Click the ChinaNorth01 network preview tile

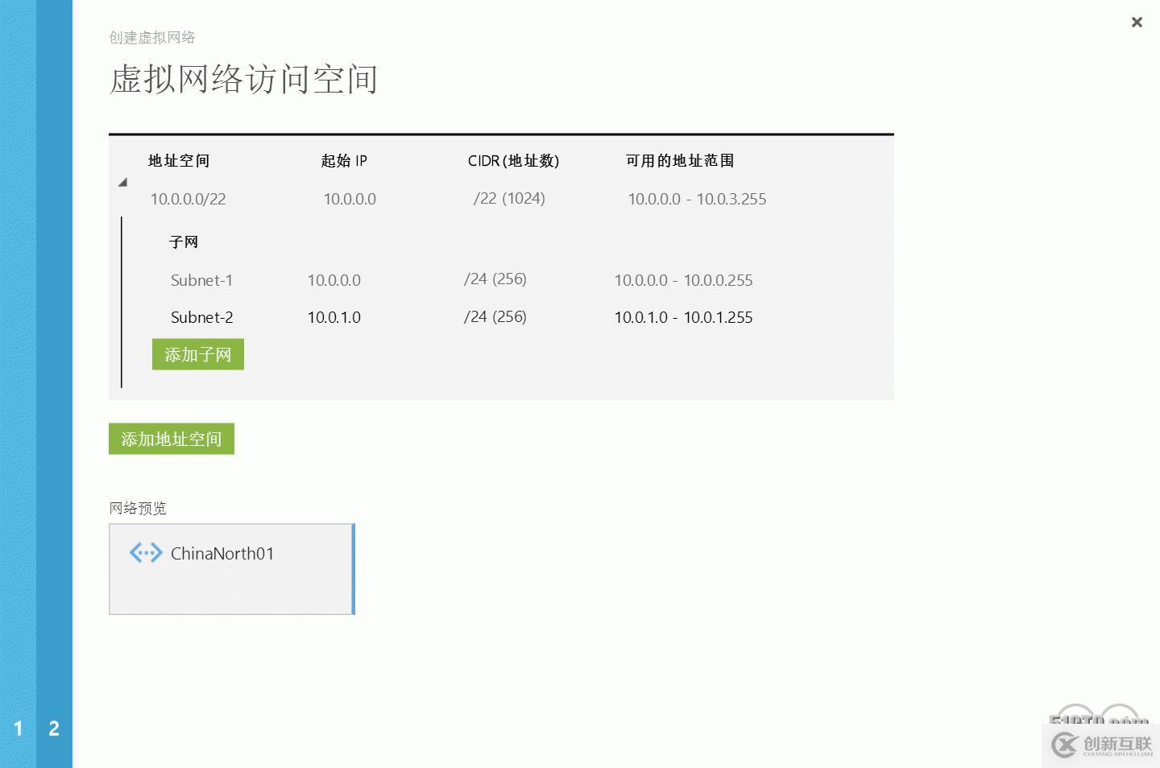(231, 569)
